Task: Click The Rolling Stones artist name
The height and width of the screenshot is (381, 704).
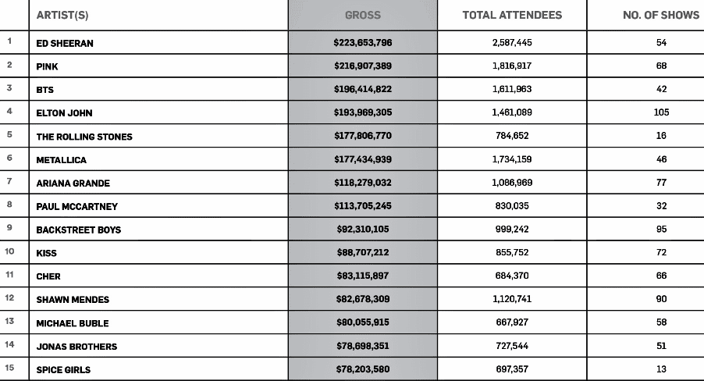Action: click(x=84, y=136)
